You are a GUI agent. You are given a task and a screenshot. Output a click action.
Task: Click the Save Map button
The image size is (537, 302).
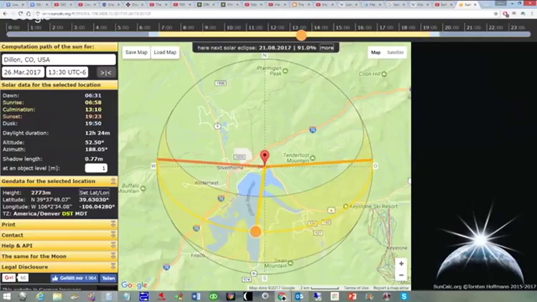click(x=136, y=52)
